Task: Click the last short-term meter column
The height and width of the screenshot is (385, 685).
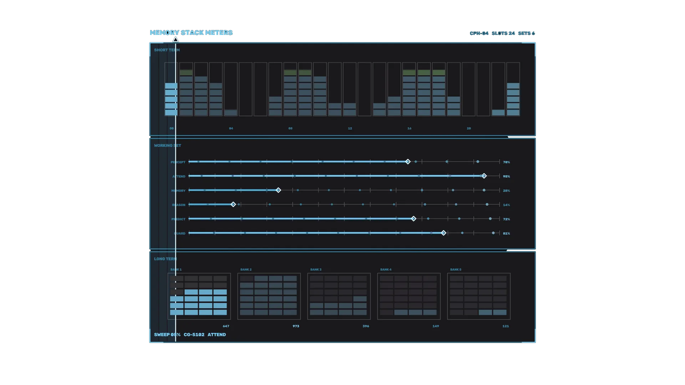Action: tap(513, 89)
